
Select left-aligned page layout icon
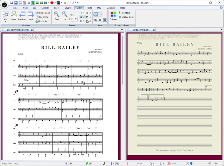(95, 20)
